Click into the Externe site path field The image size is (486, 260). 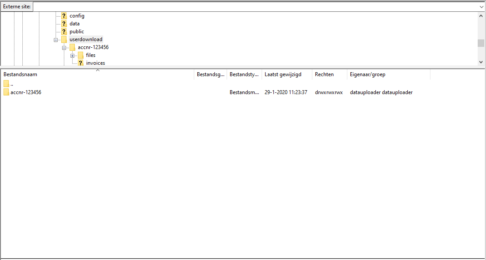(255, 7)
